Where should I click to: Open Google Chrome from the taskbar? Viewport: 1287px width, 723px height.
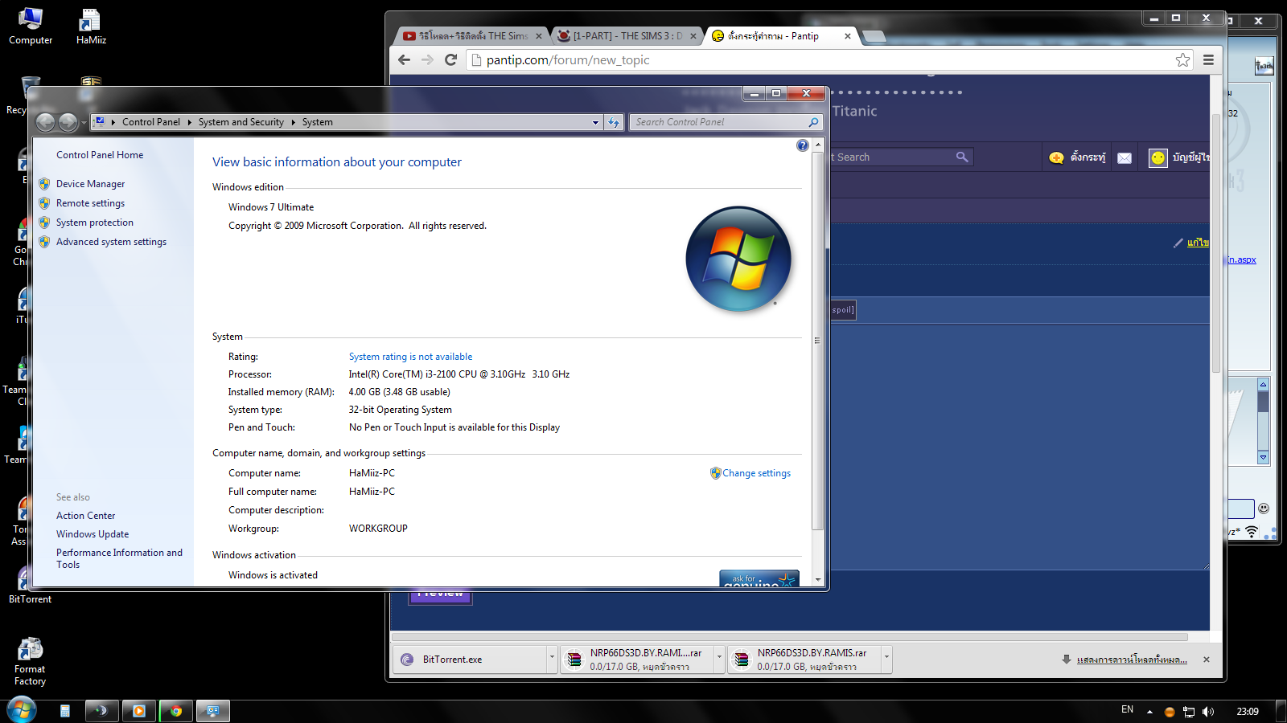click(x=176, y=711)
